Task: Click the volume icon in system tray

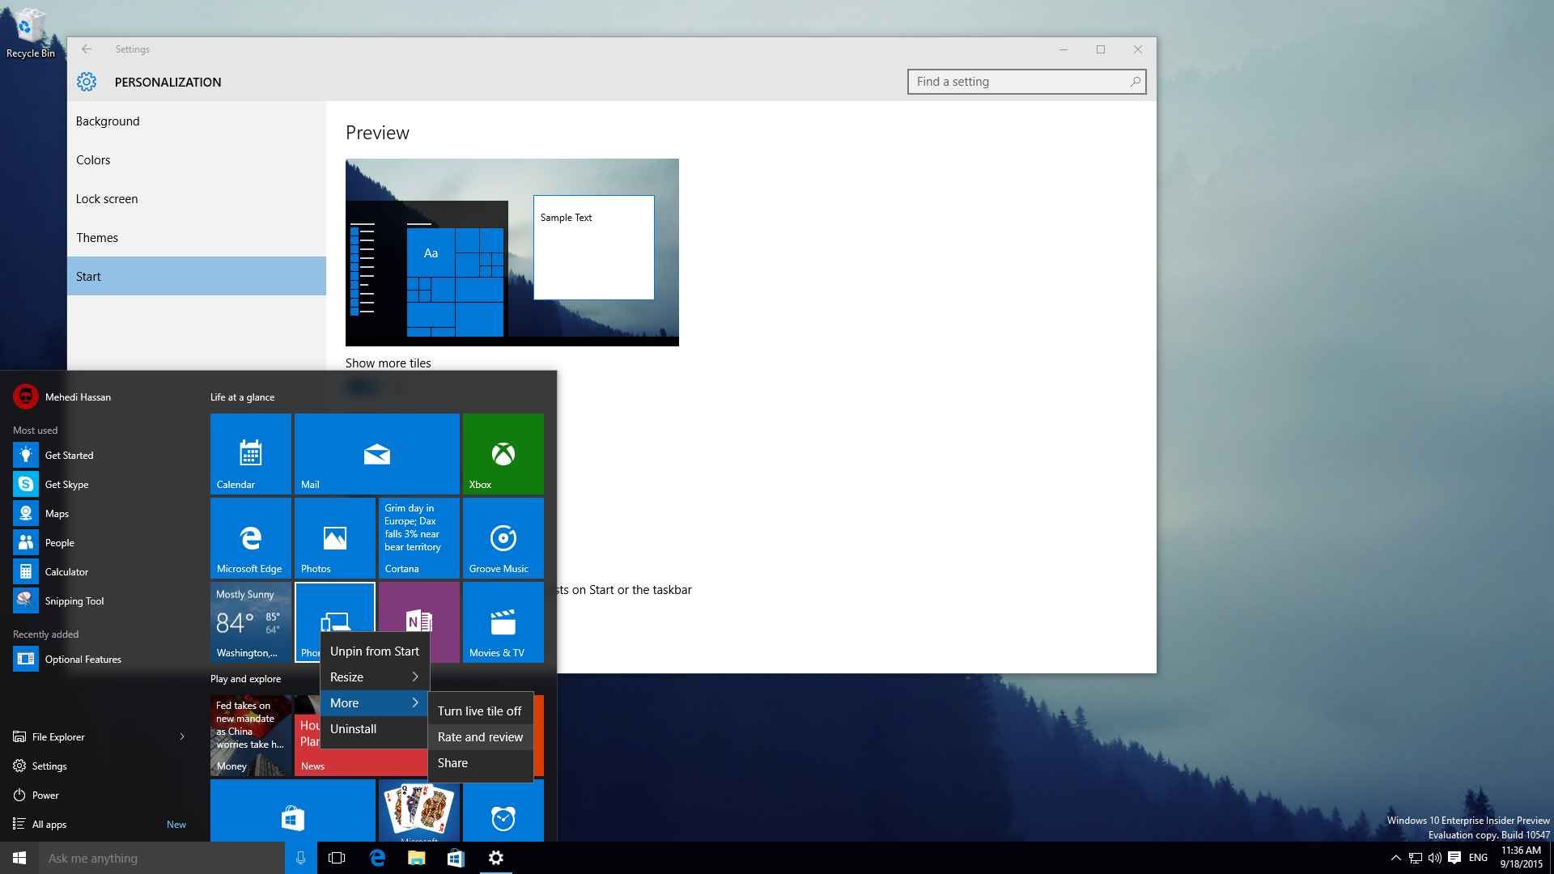Action: tap(1434, 858)
